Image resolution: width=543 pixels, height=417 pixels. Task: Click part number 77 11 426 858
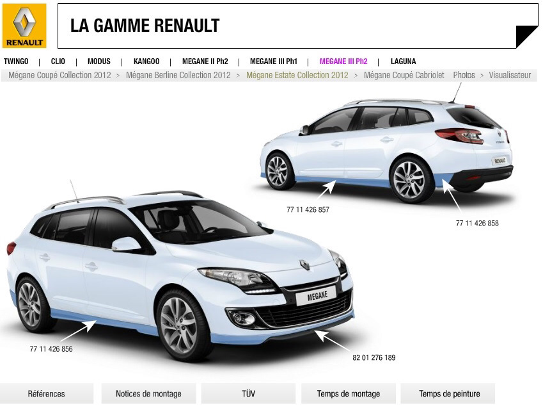[x=477, y=223]
